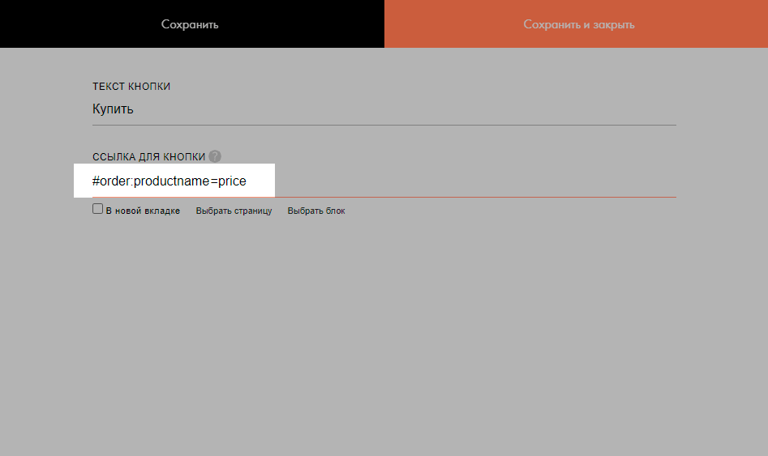Open the Выбрать страницу link
This screenshot has width=768, height=456.
[234, 211]
